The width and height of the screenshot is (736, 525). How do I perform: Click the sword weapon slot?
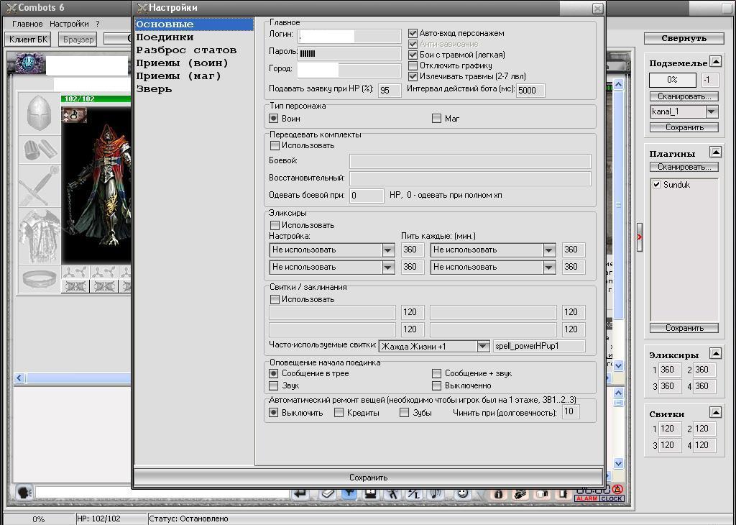tap(39, 186)
